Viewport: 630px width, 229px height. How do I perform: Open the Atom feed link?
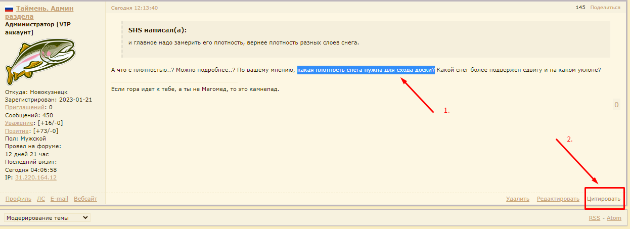(x=614, y=218)
